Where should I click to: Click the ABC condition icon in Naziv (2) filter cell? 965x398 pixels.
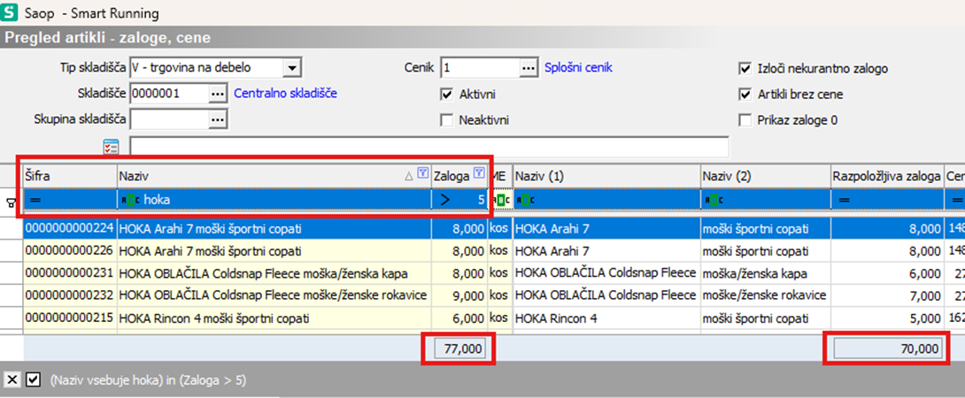pyautogui.click(x=713, y=200)
